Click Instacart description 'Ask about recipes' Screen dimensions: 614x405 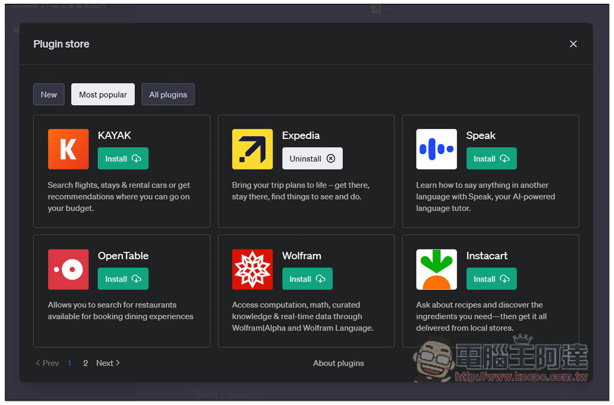481,316
